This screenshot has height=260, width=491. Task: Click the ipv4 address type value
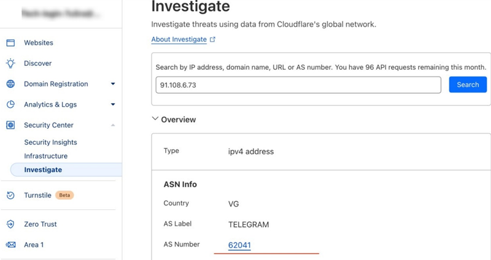(x=251, y=151)
